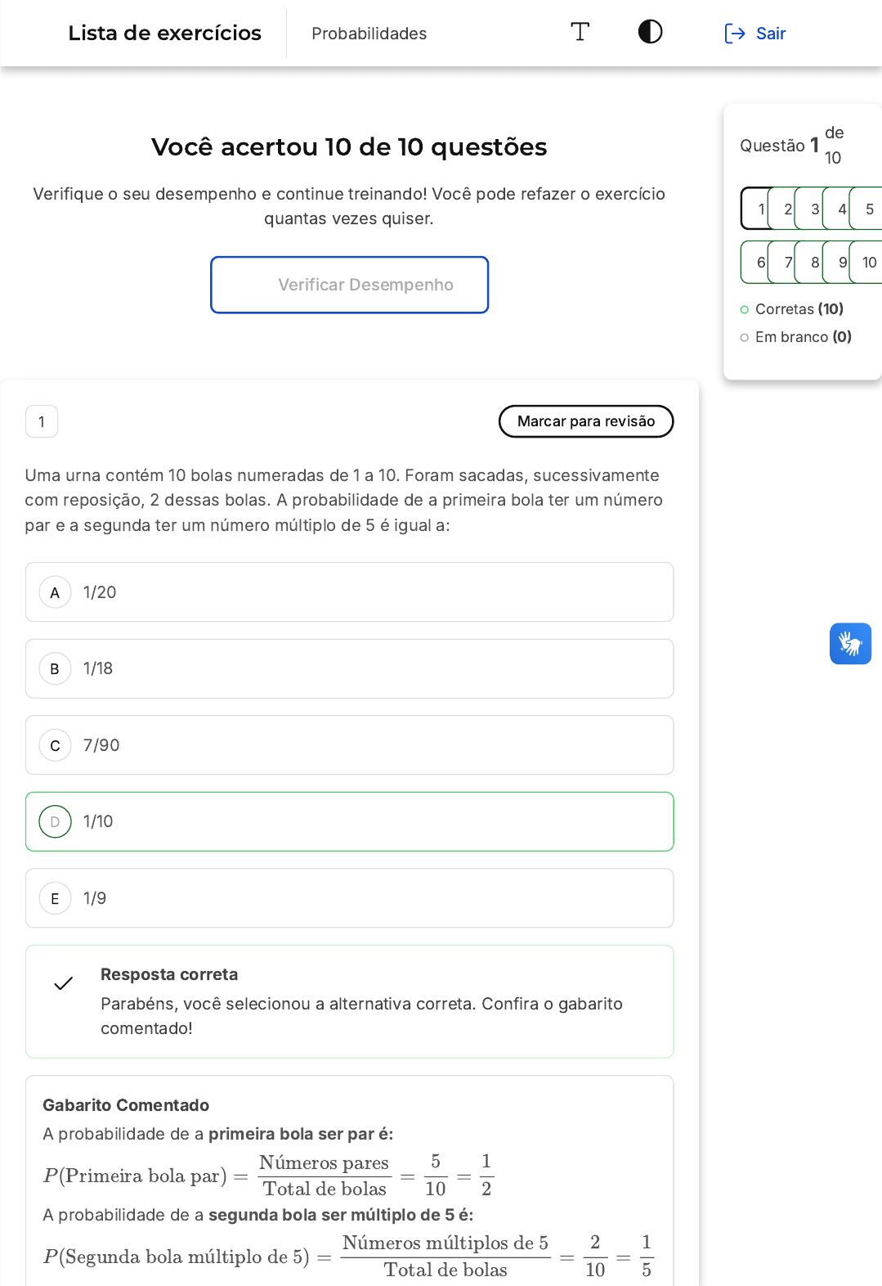The width and height of the screenshot is (882, 1286).
Task: Toggle the high contrast mode icon
Action: point(650,32)
